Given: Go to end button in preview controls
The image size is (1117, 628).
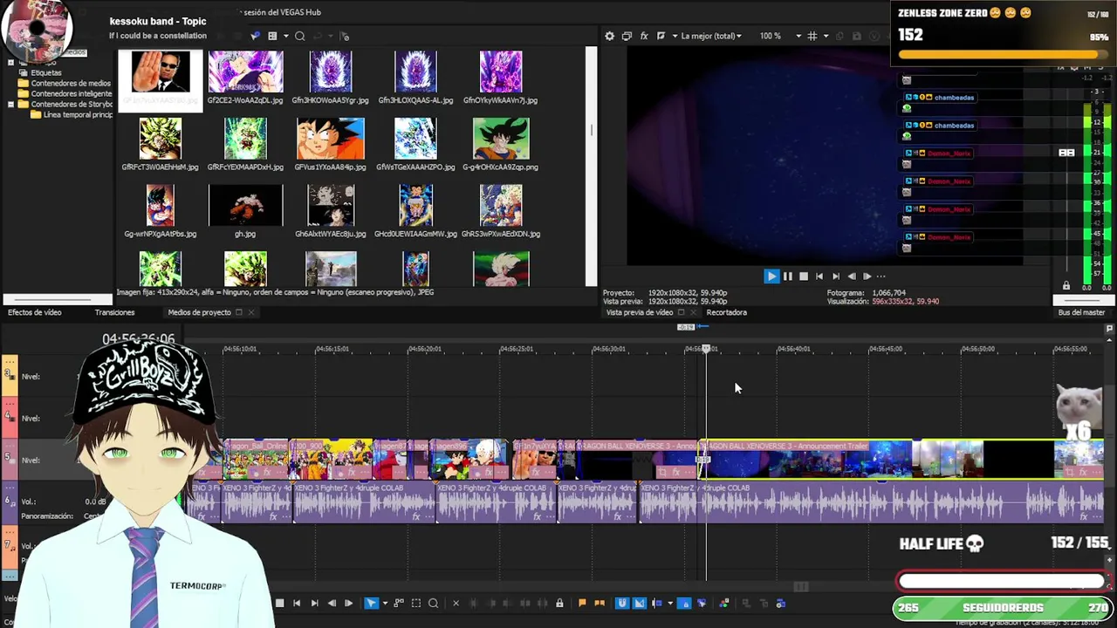Looking at the screenshot, I should tap(835, 276).
